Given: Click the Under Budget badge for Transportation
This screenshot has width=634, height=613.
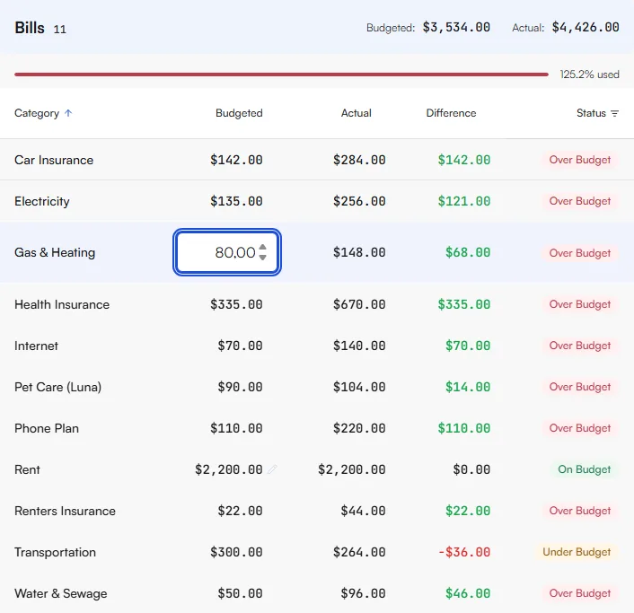Looking at the screenshot, I should click(x=577, y=552).
